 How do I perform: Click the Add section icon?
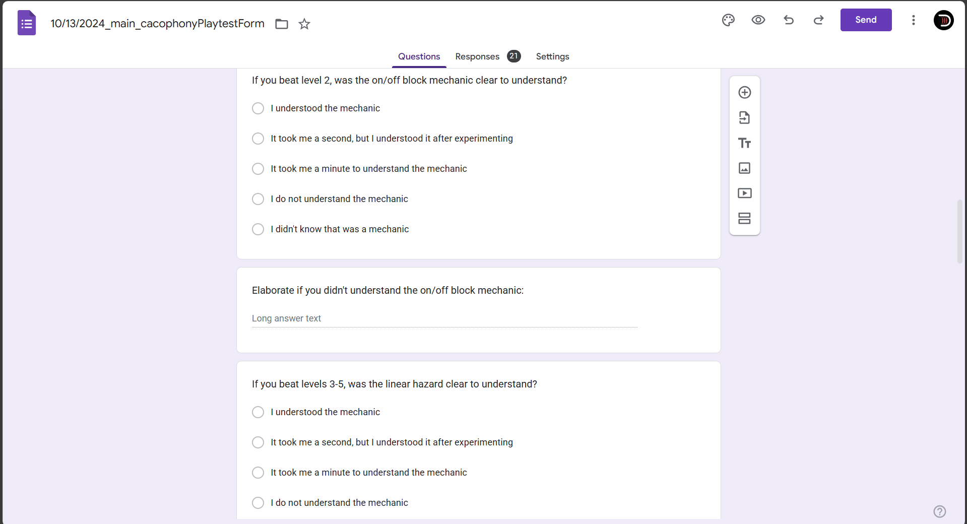744,219
